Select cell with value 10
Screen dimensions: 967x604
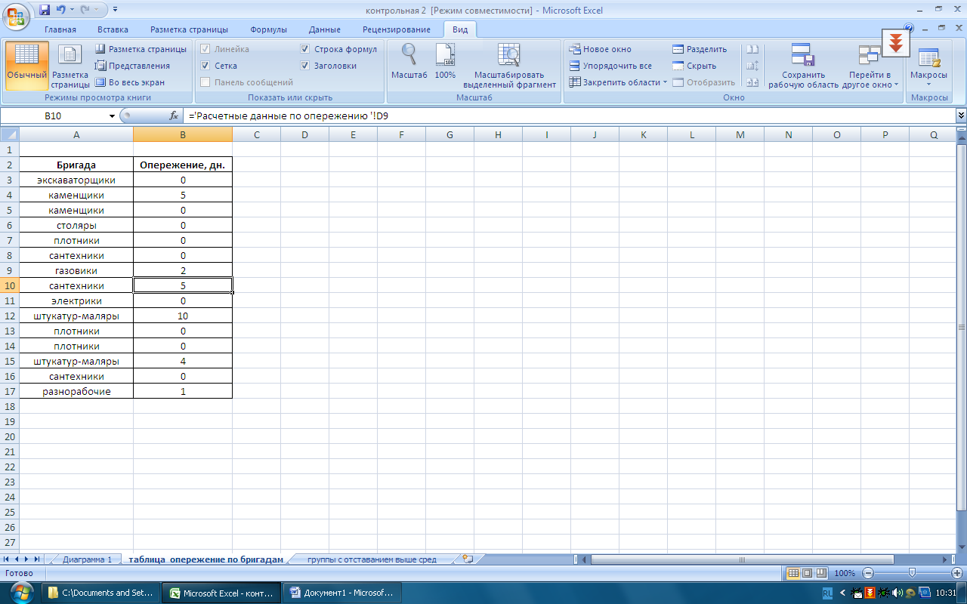click(183, 316)
